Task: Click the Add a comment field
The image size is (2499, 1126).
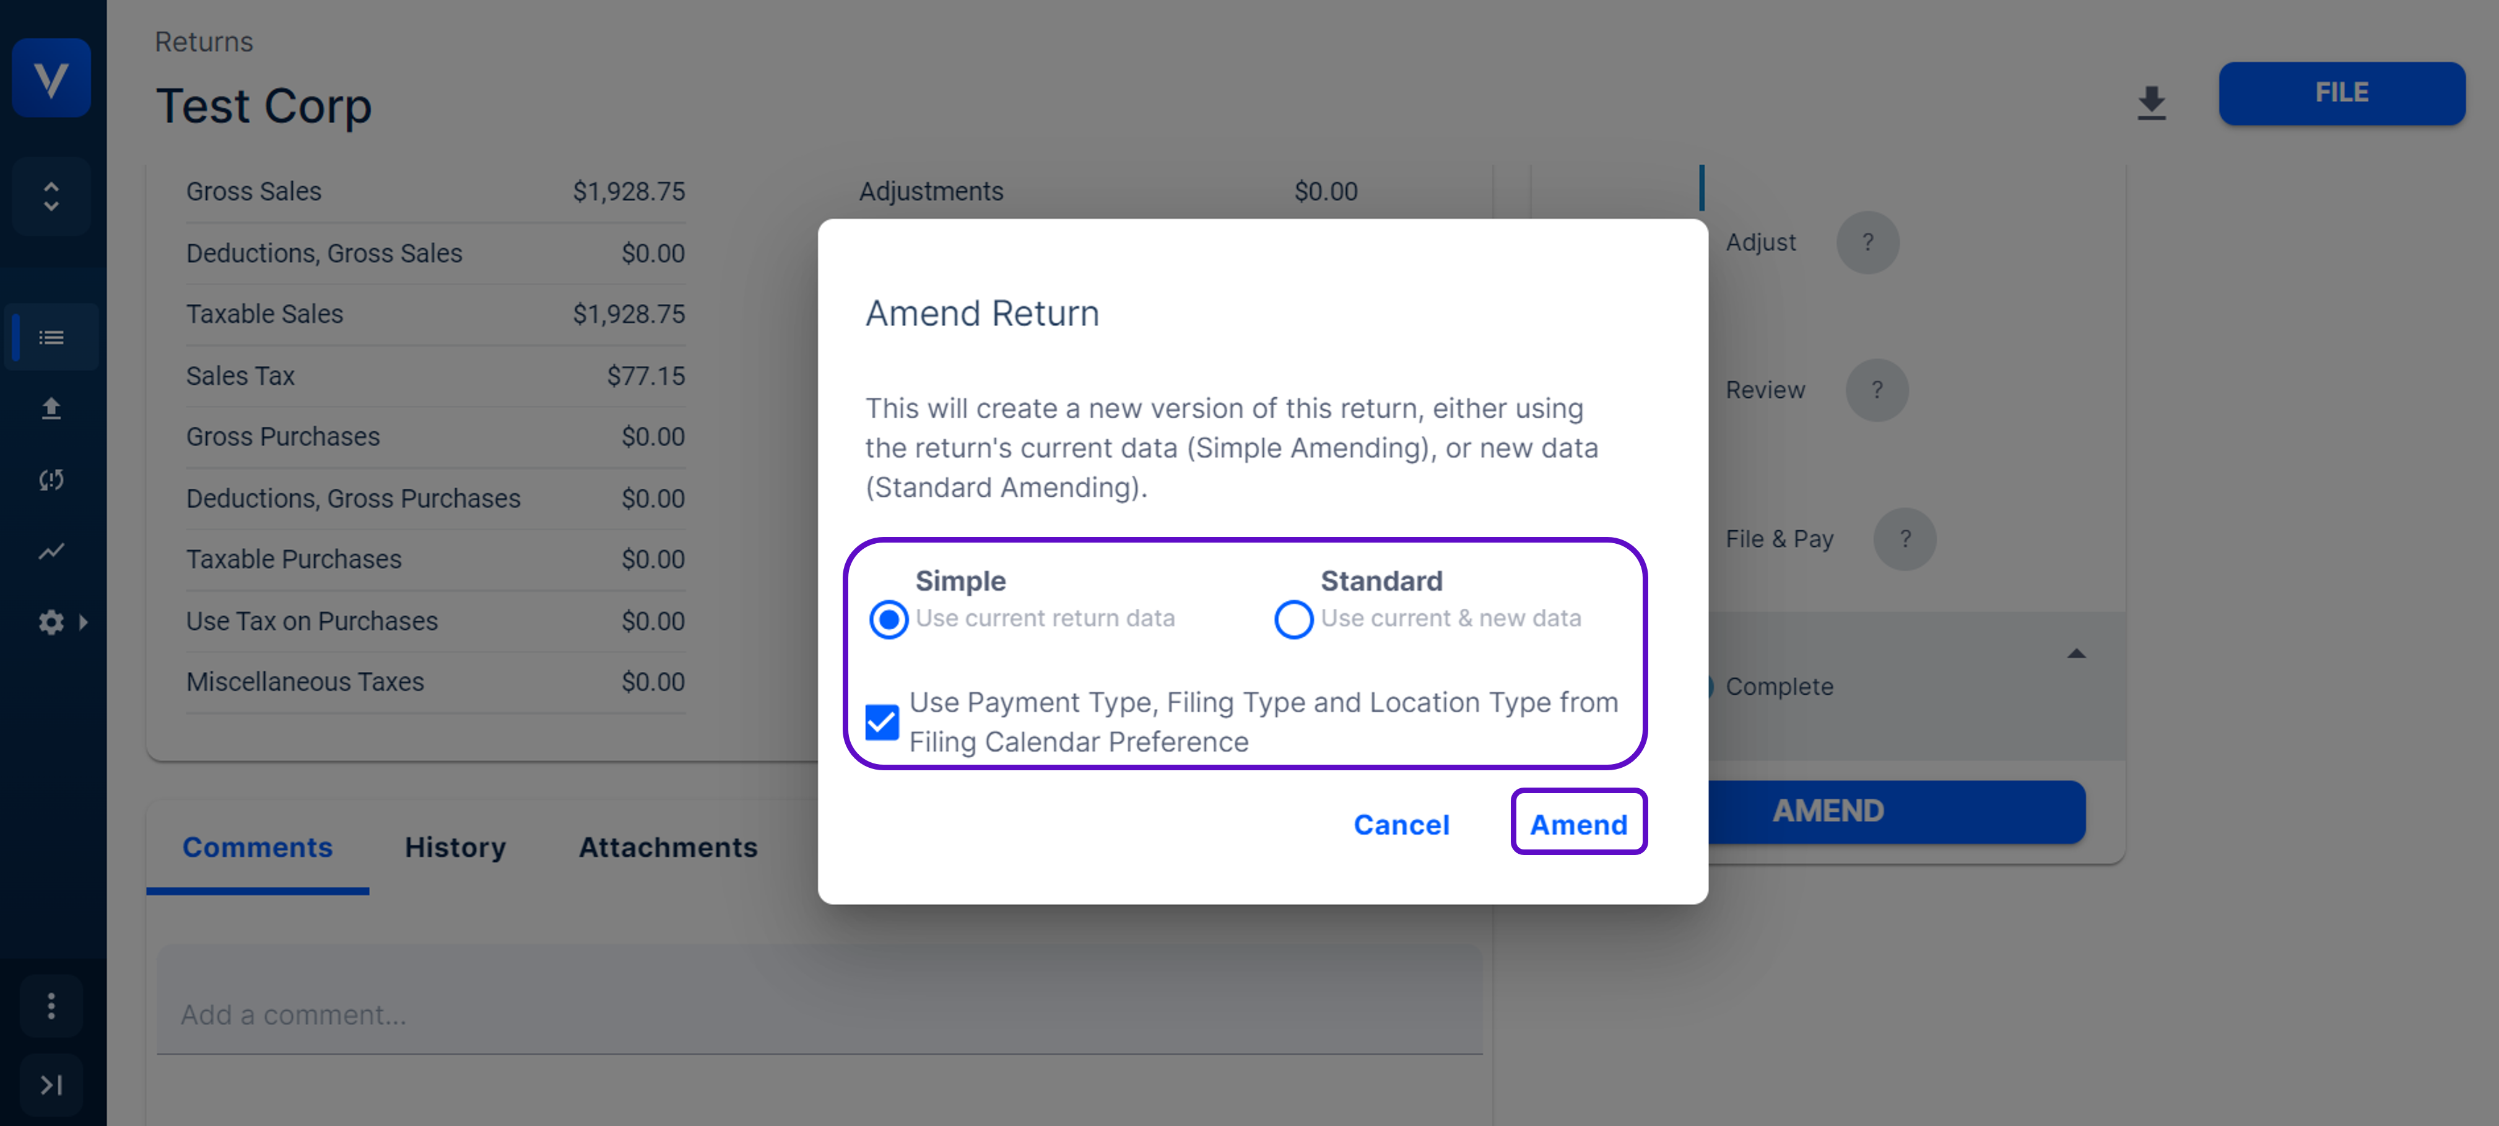Action: [x=819, y=1015]
